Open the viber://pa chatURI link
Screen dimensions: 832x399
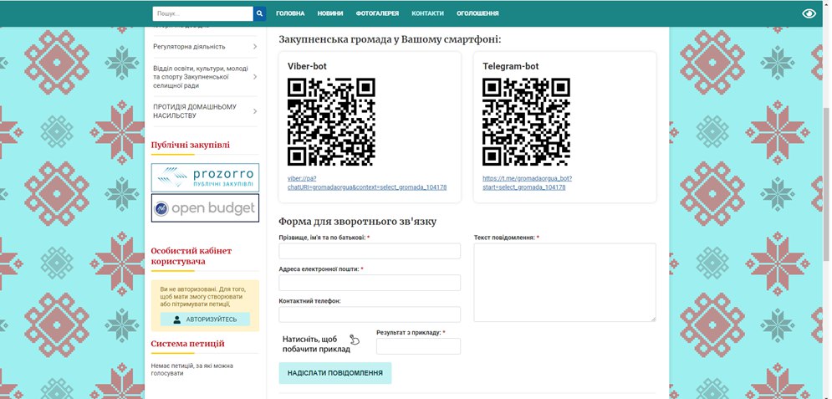[366, 183]
